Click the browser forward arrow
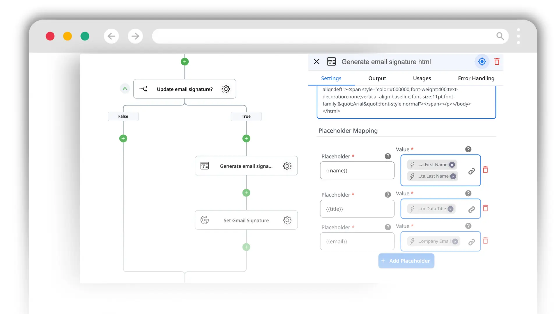Screen dimensions: 559x314 pyautogui.click(x=135, y=36)
